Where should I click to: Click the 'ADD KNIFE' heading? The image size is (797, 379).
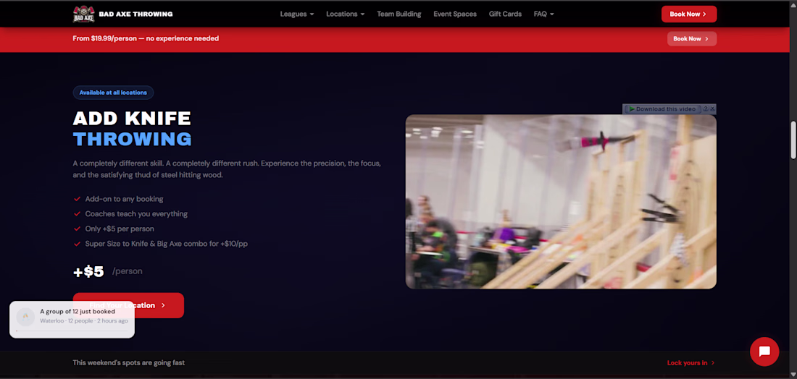click(132, 119)
